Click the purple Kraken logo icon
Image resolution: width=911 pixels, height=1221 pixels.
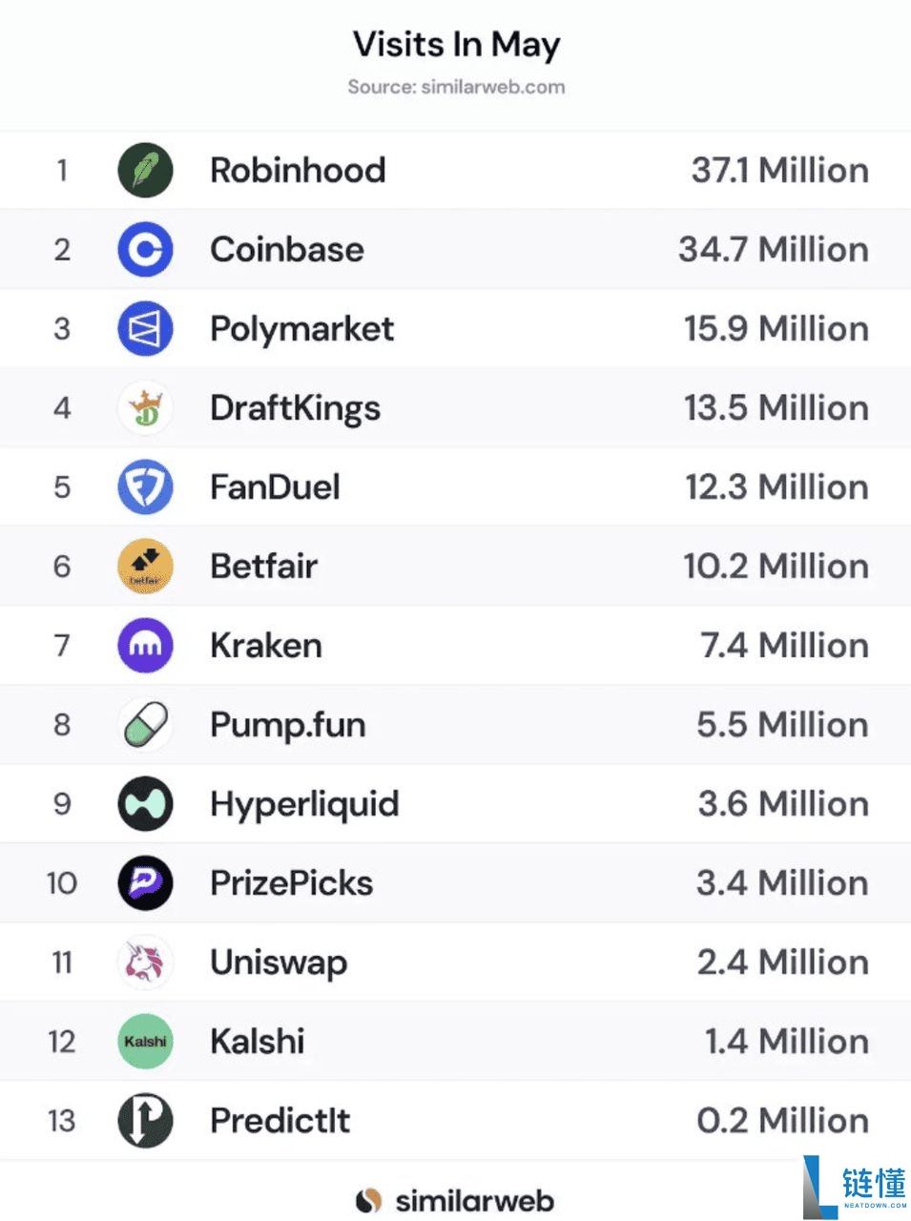(145, 646)
